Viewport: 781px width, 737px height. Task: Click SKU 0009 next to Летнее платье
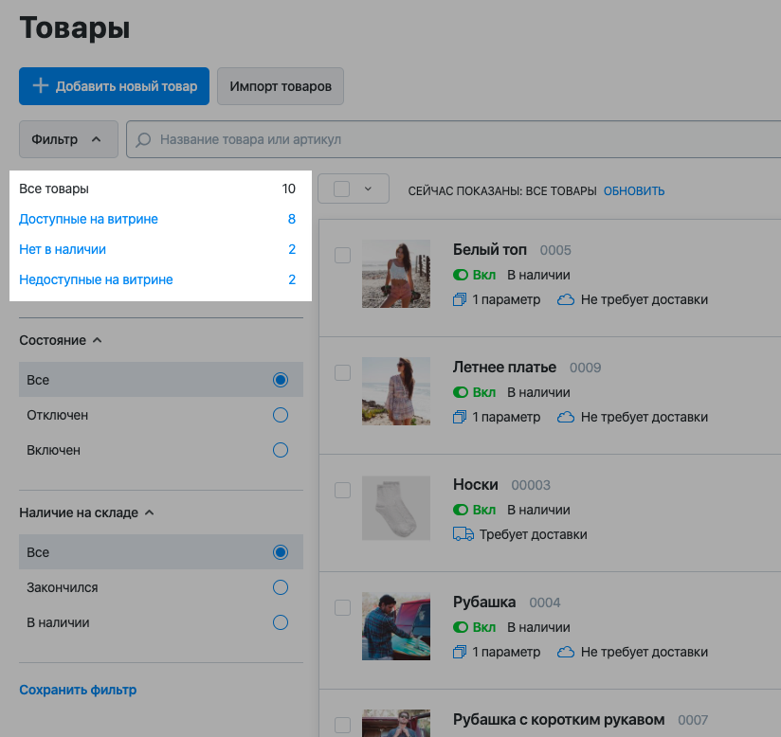[x=585, y=368]
